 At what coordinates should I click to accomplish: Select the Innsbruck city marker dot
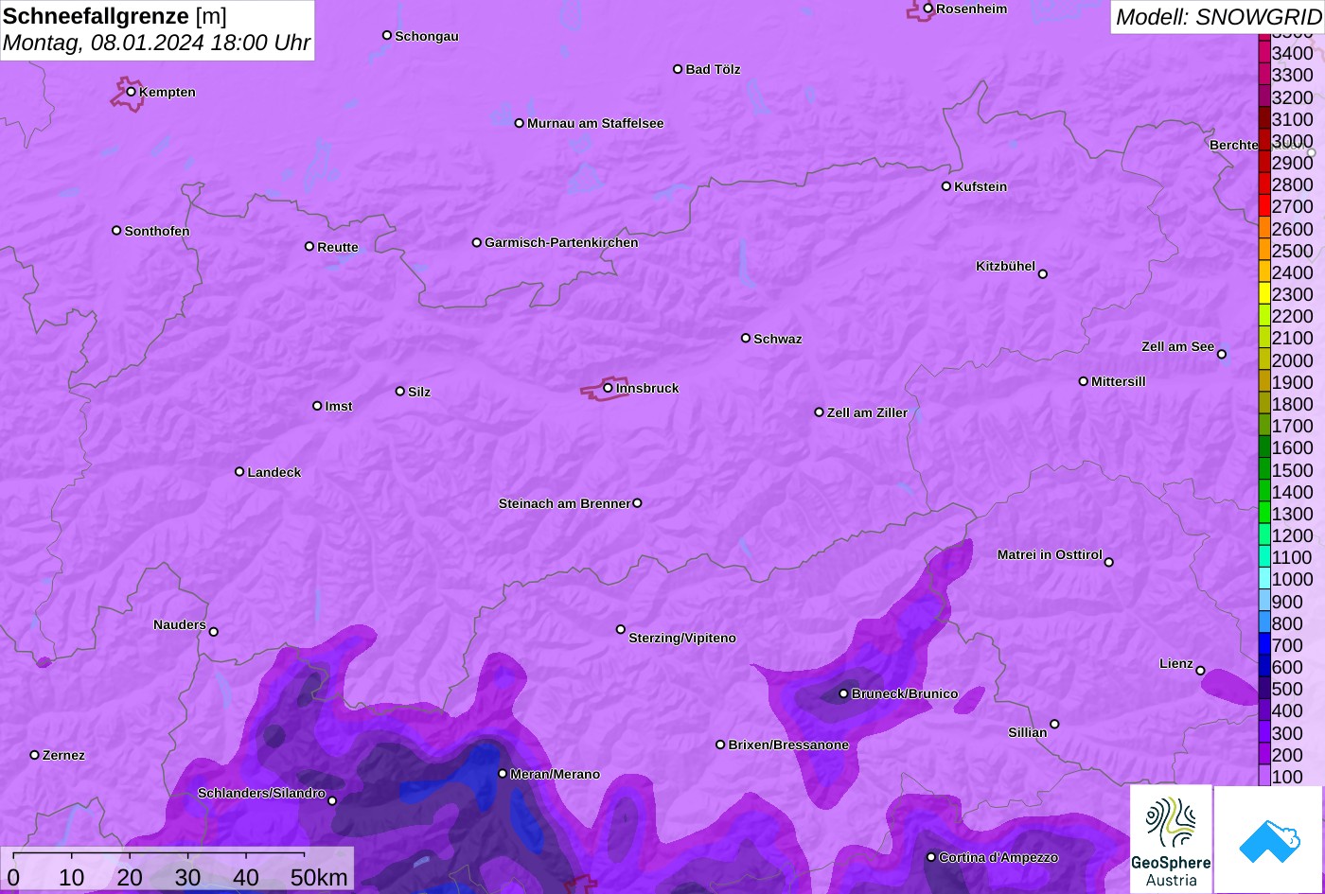point(608,388)
